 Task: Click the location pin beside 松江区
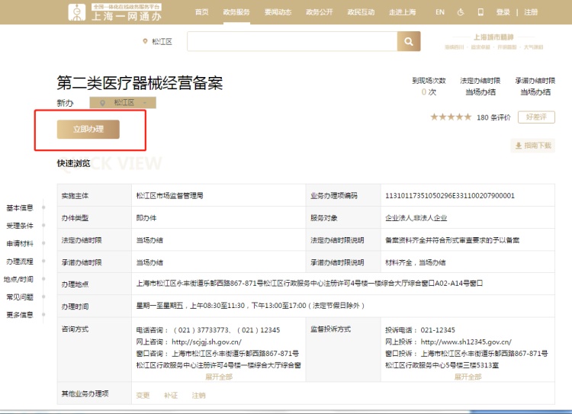tap(145, 41)
